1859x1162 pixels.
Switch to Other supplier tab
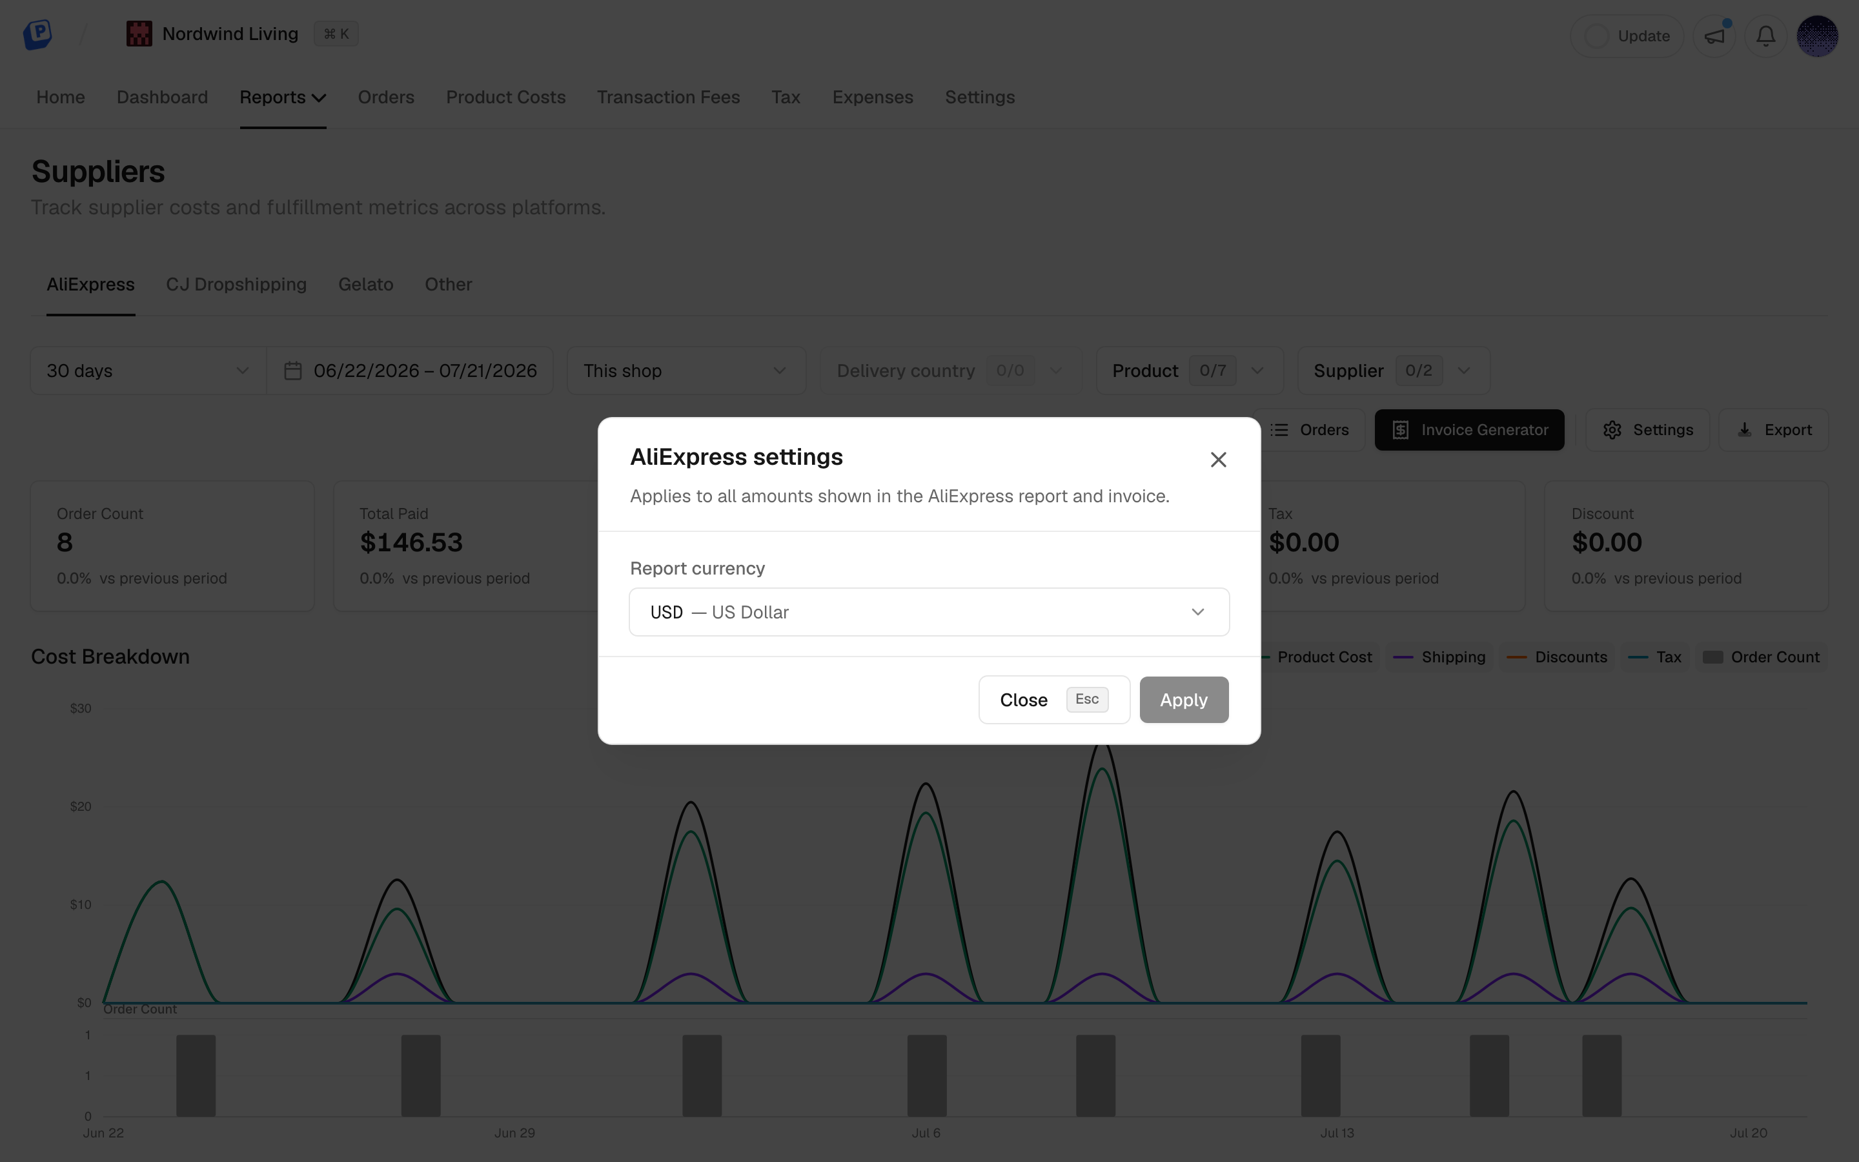(449, 284)
